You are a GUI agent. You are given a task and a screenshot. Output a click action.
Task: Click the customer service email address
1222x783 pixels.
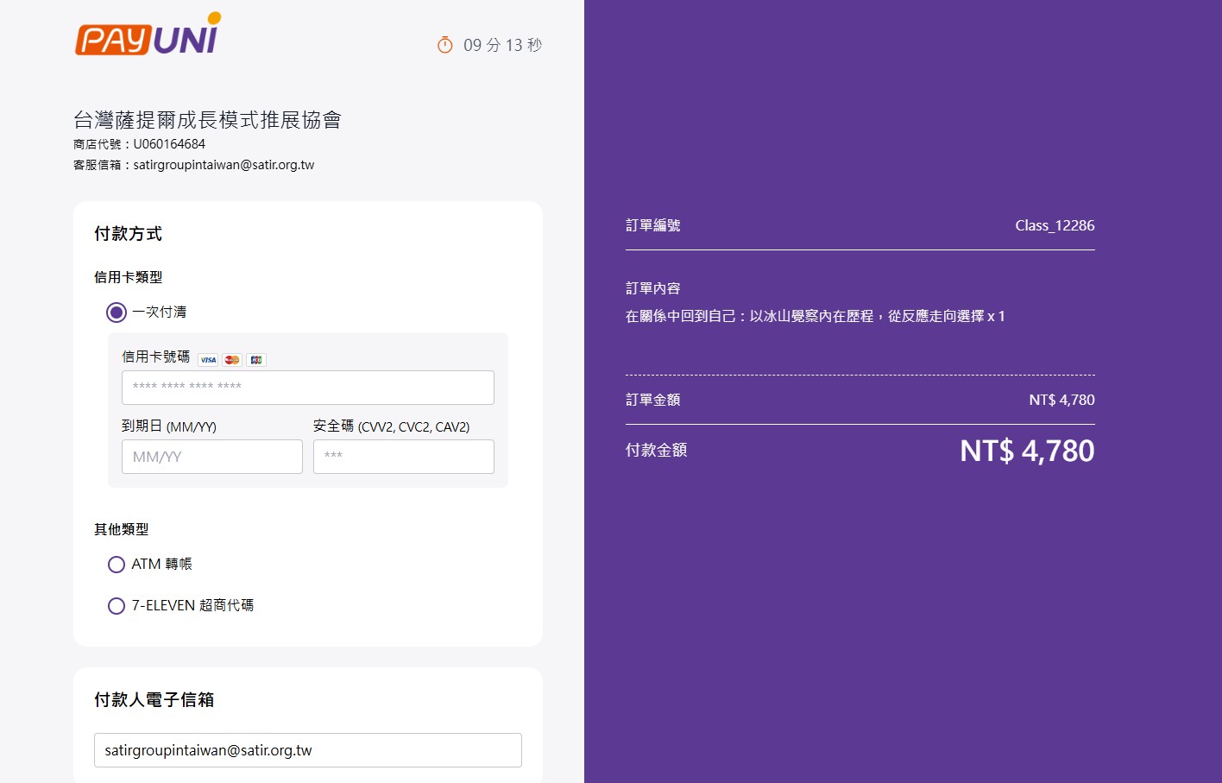click(x=224, y=165)
